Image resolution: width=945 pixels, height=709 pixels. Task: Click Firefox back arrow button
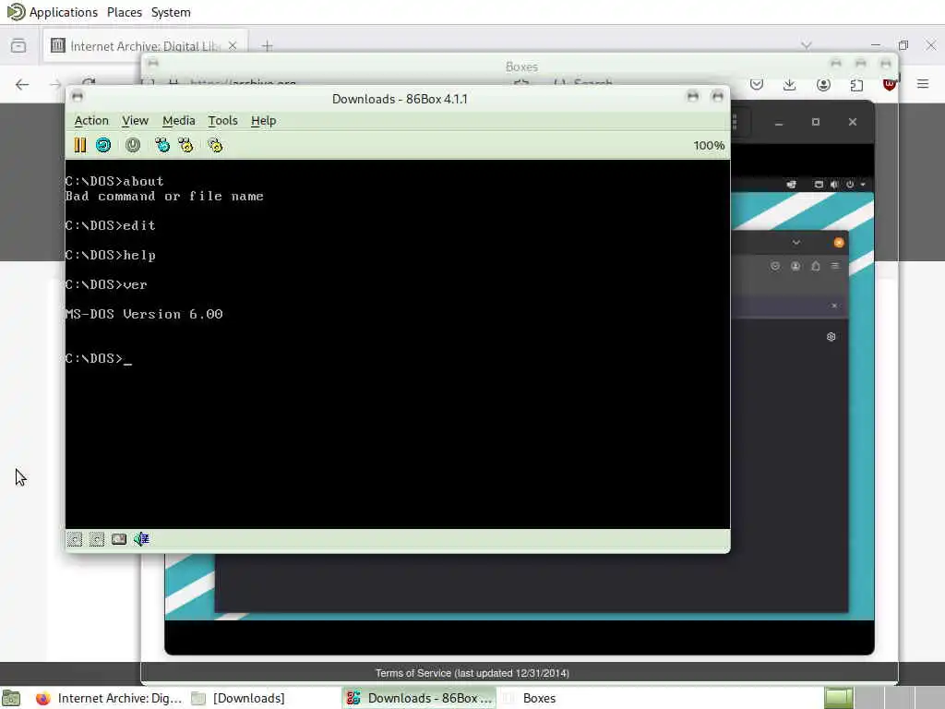click(x=22, y=84)
